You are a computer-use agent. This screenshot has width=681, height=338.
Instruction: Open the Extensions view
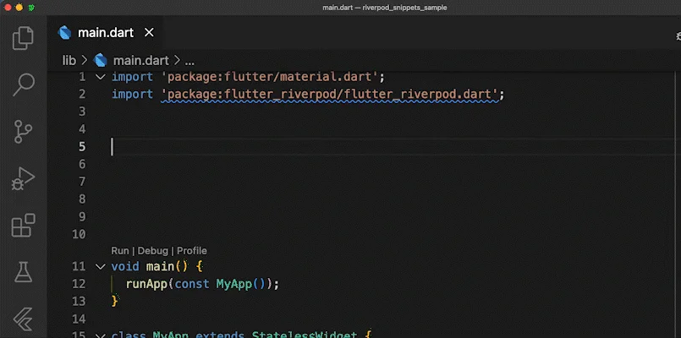click(24, 226)
